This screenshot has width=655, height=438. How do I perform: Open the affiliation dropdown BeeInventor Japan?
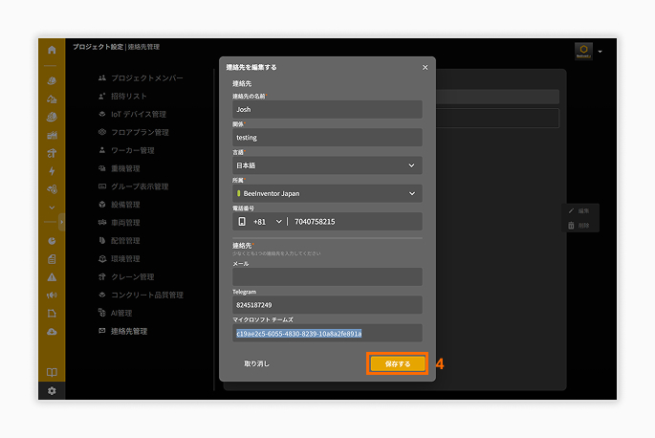tap(327, 193)
